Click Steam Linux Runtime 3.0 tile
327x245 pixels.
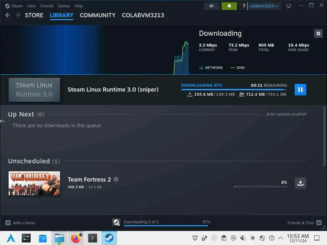pos(34,90)
